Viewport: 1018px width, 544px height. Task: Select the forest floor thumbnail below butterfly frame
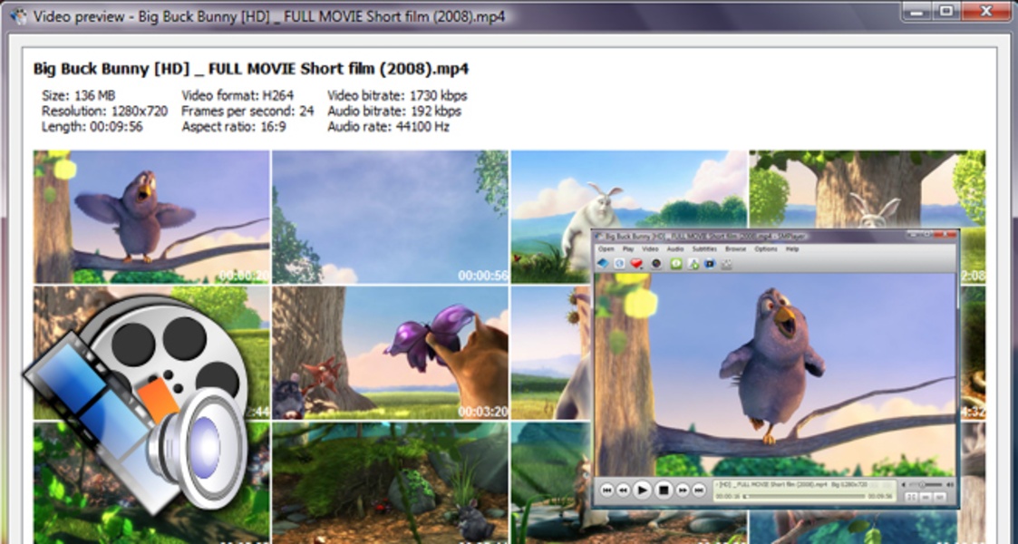(x=390, y=482)
